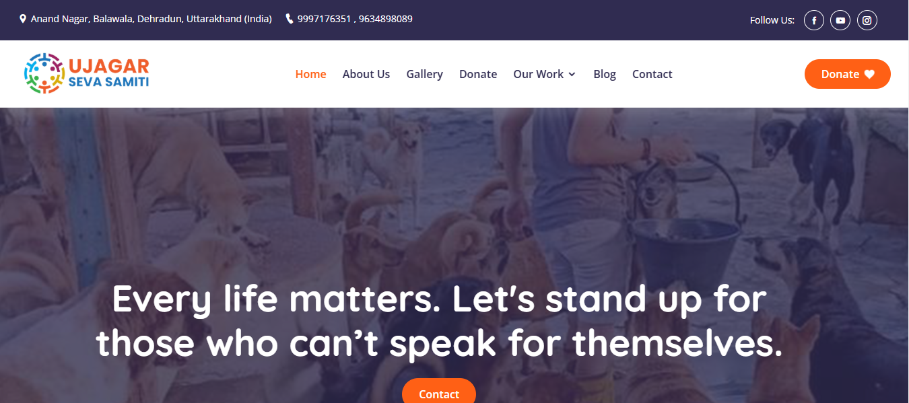Click the orange Donate button
This screenshot has height=403, width=909.
click(848, 74)
